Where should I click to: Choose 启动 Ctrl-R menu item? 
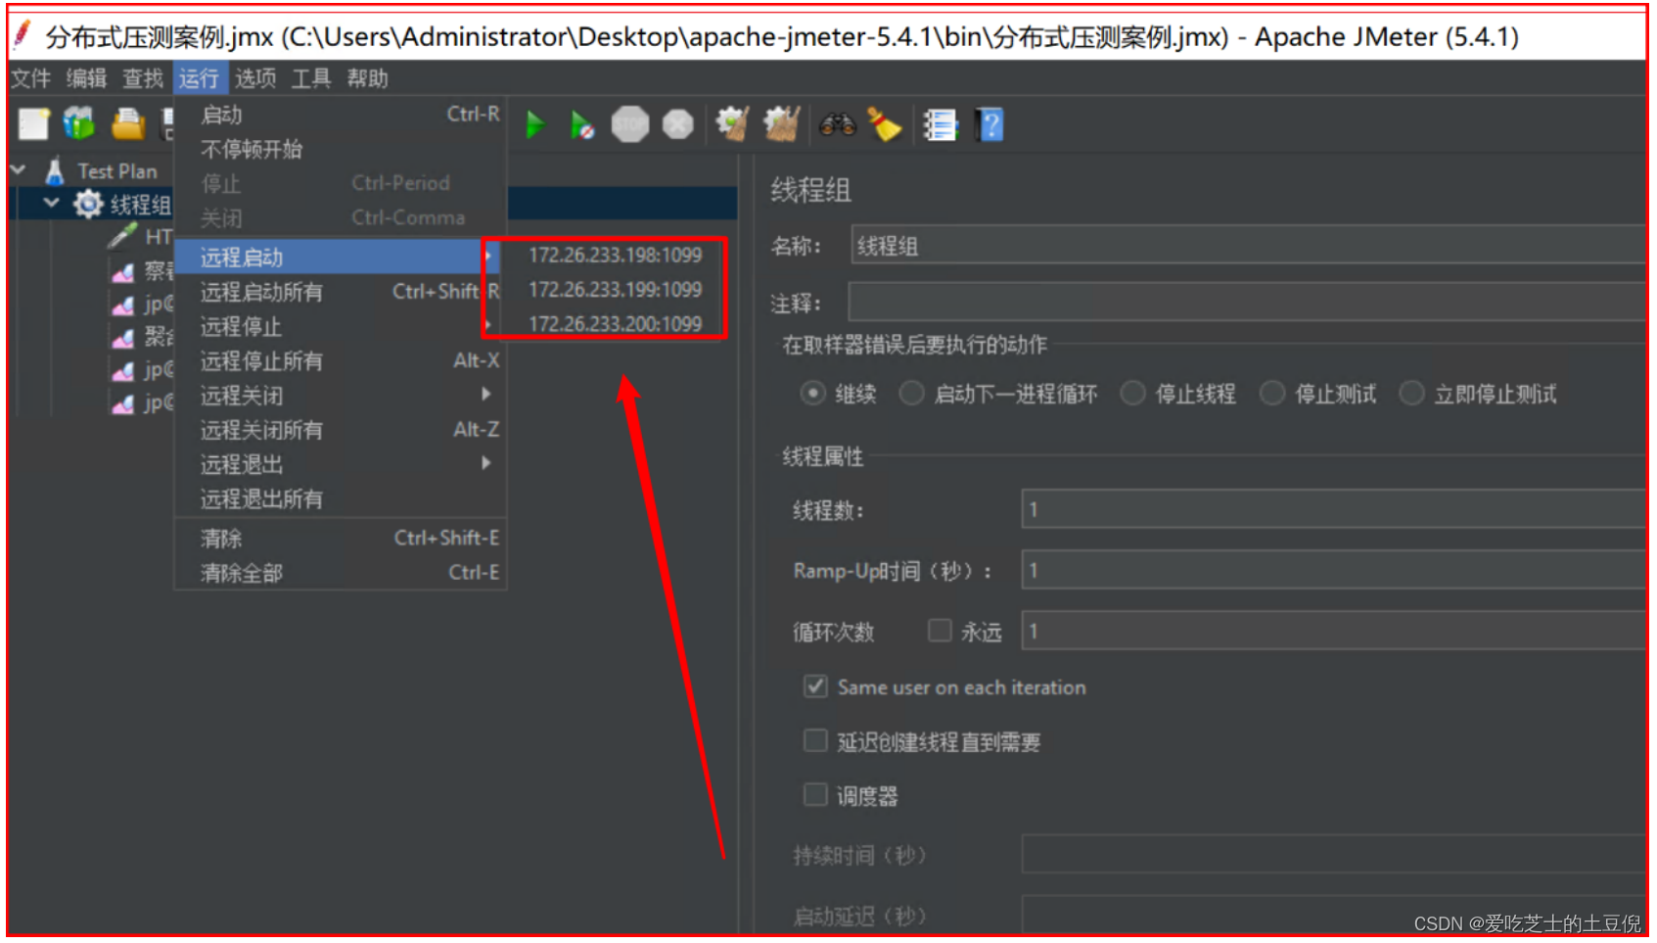(x=341, y=115)
